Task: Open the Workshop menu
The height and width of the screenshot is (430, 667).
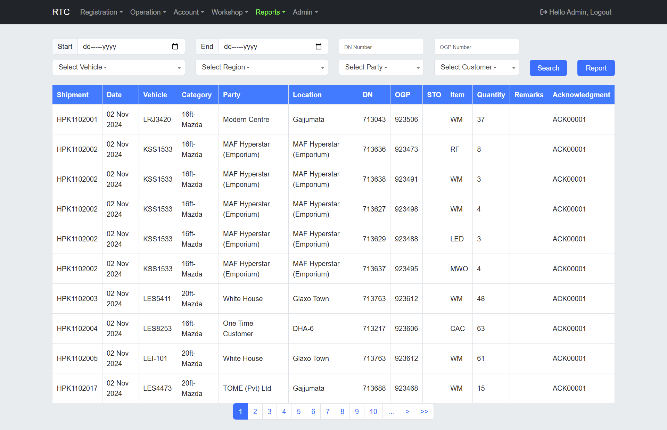Action: tap(230, 12)
